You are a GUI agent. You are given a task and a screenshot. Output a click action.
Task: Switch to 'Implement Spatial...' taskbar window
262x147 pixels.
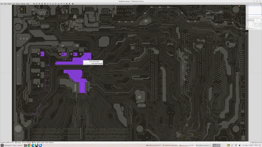(x=171, y=145)
